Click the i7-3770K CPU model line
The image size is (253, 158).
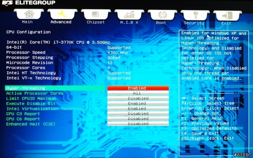click(58, 42)
